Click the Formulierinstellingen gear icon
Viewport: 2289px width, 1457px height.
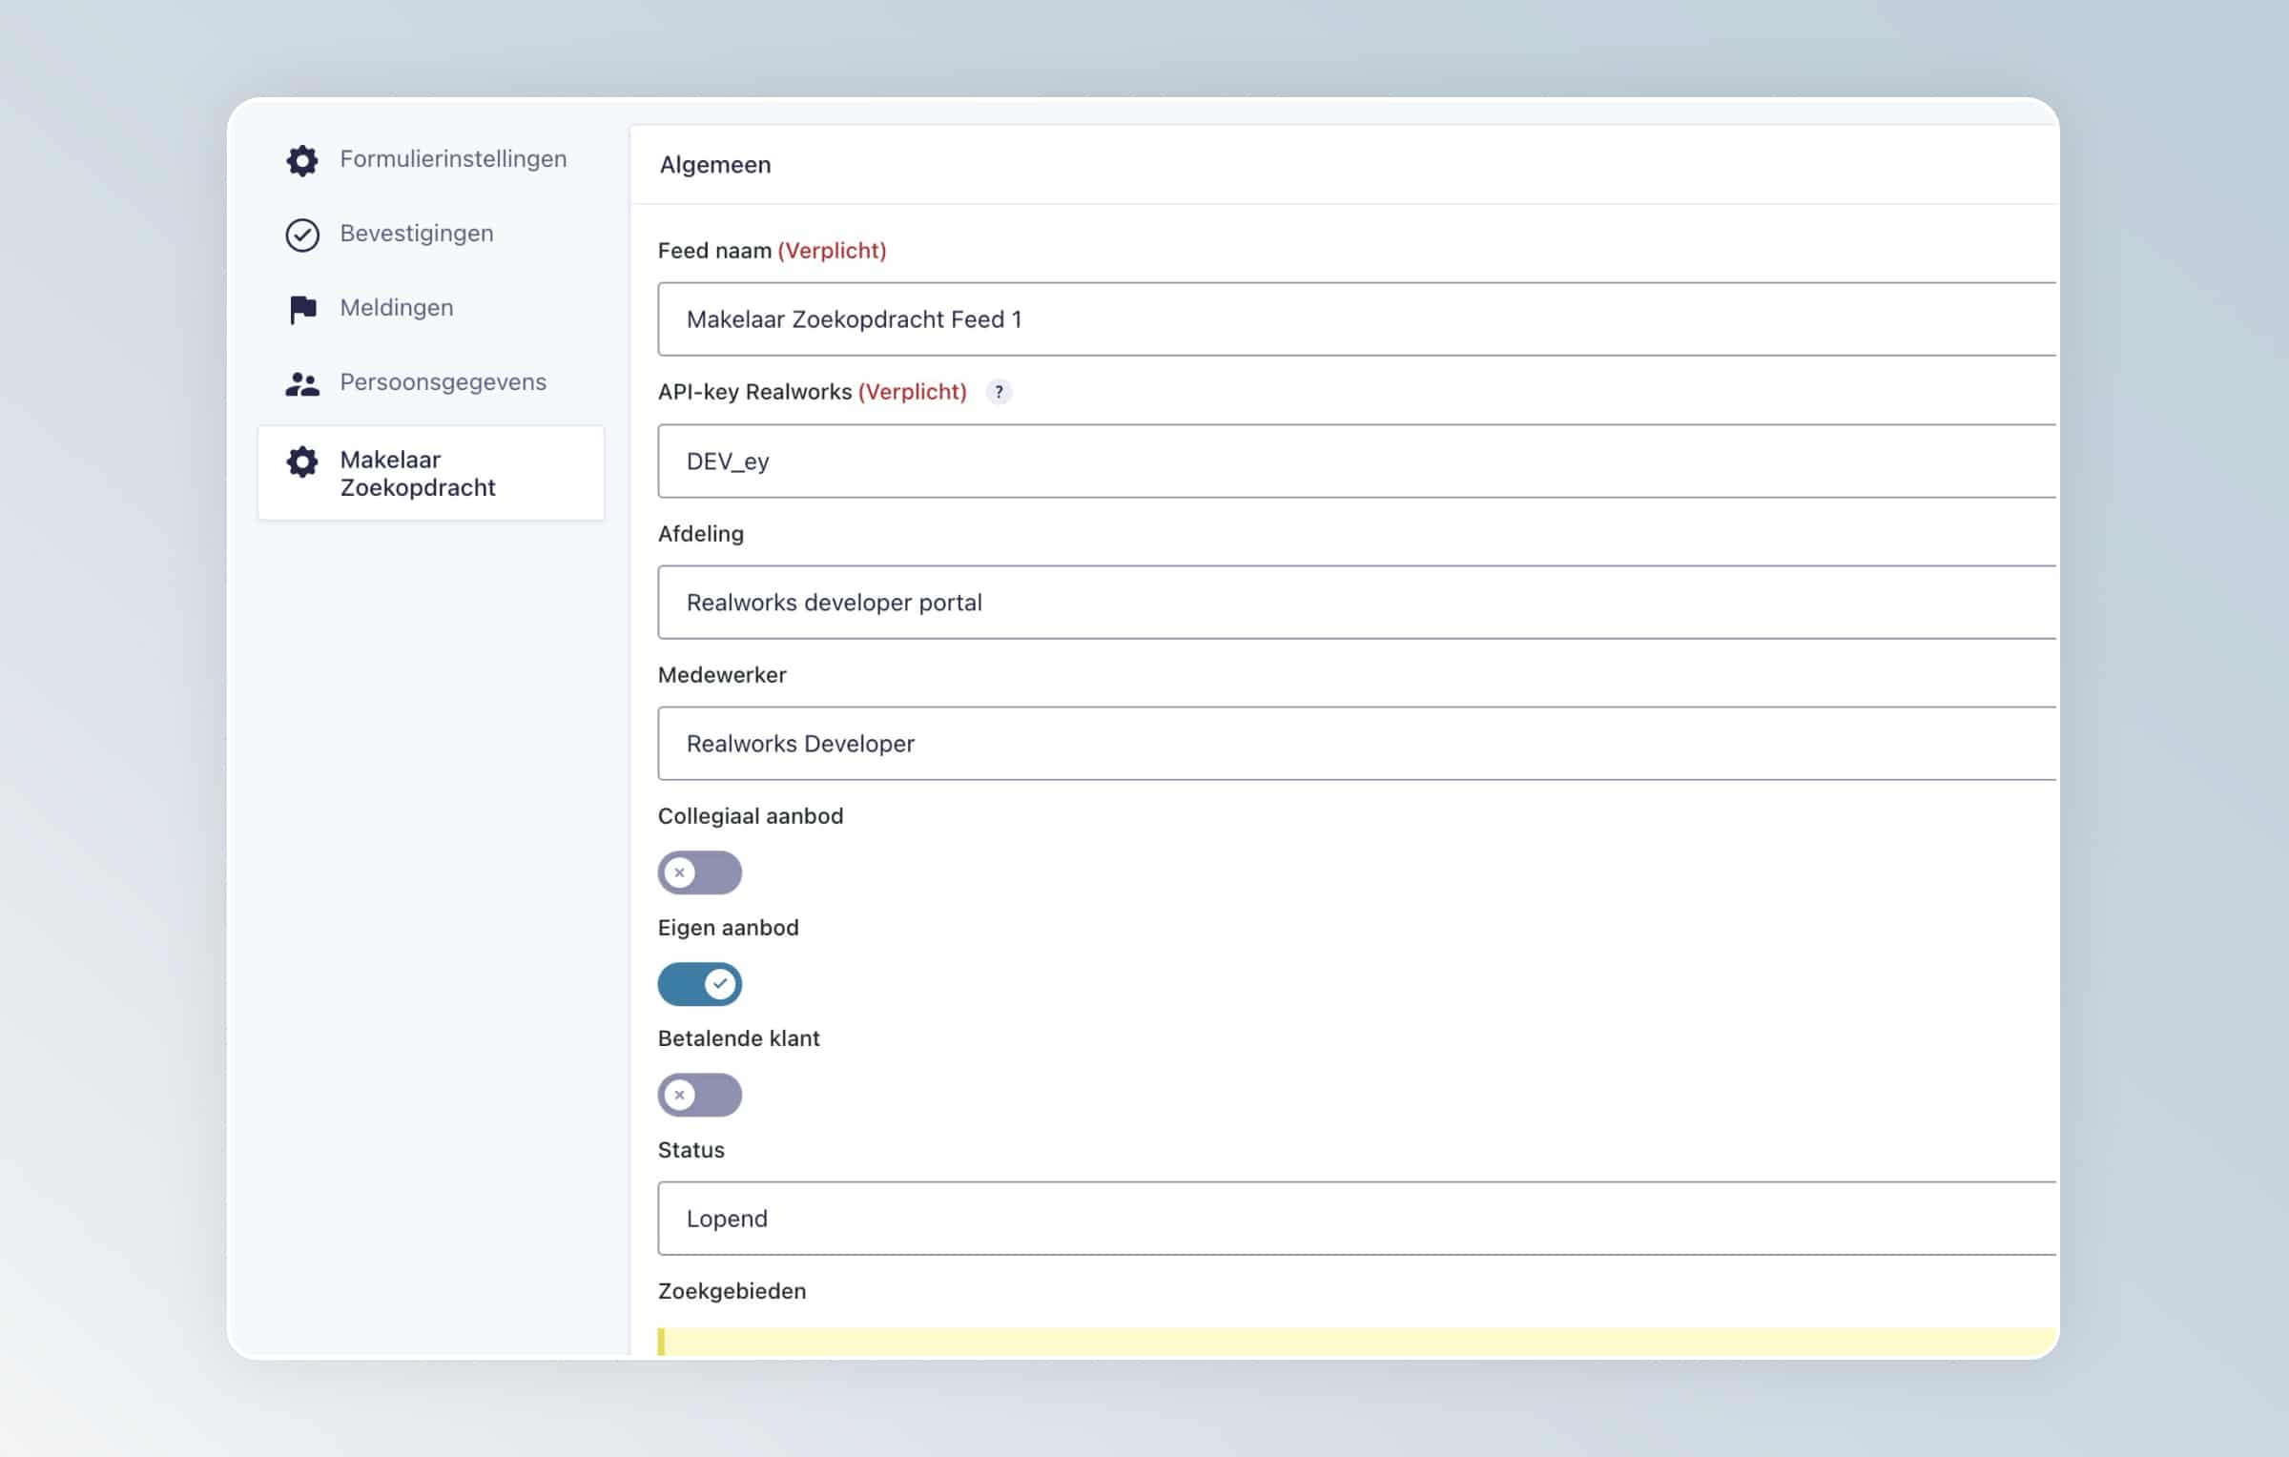pyautogui.click(x=302, y=159)
